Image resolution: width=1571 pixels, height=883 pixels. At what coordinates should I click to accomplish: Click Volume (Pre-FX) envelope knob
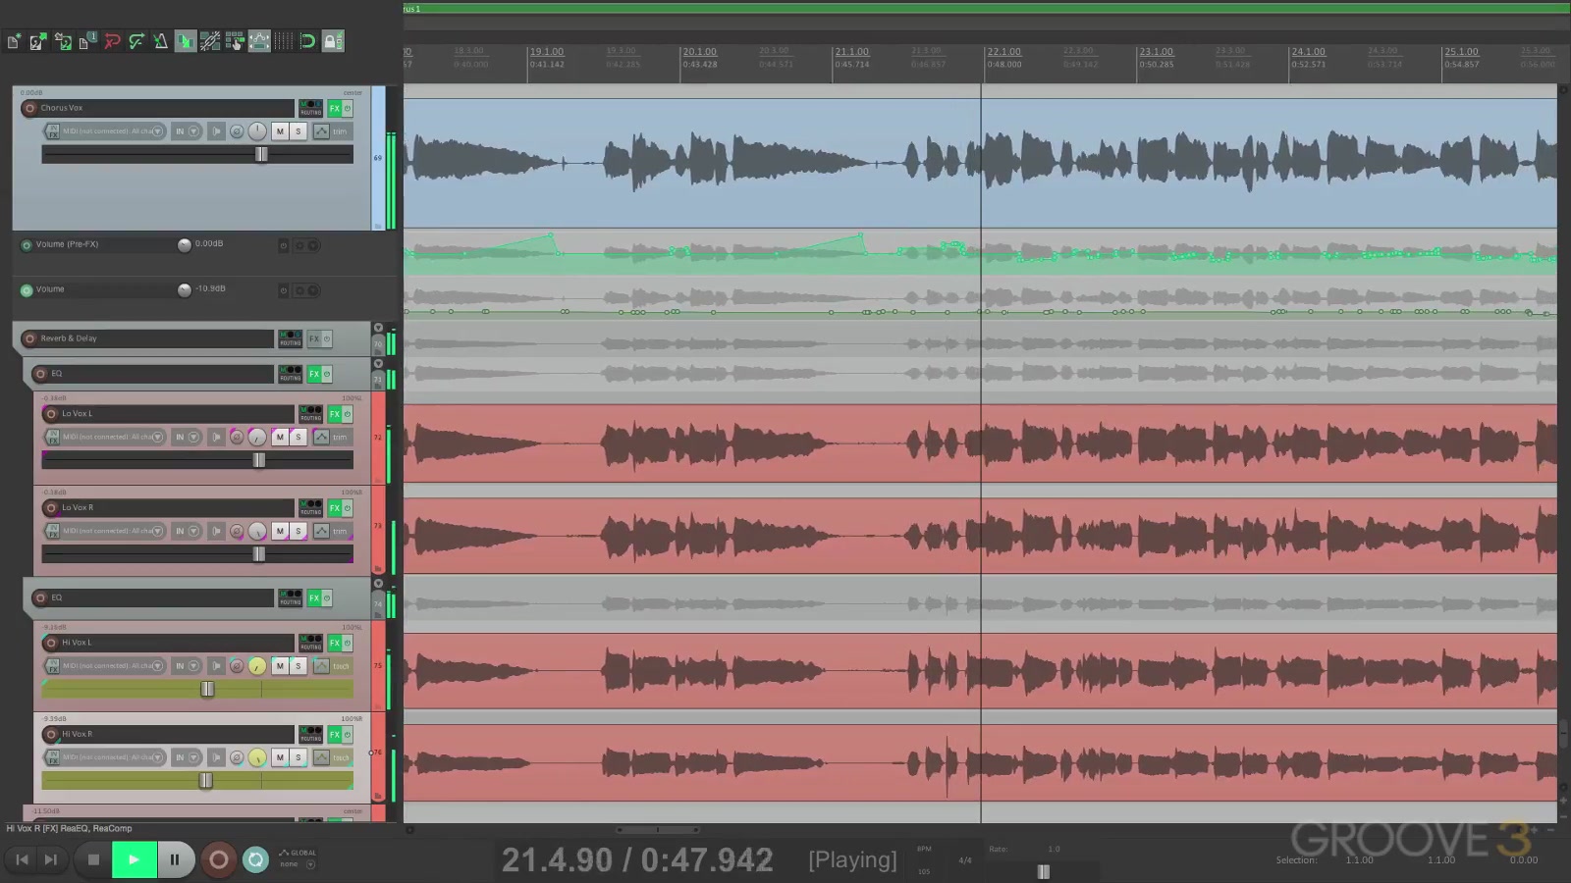(x=185, y=245)
